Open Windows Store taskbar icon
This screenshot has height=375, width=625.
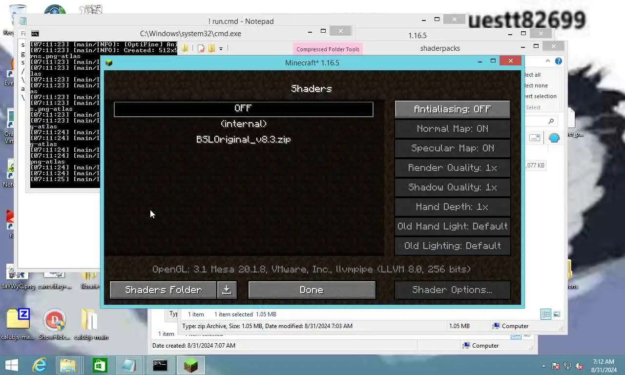pyautogui.click(x=100, y=365)
